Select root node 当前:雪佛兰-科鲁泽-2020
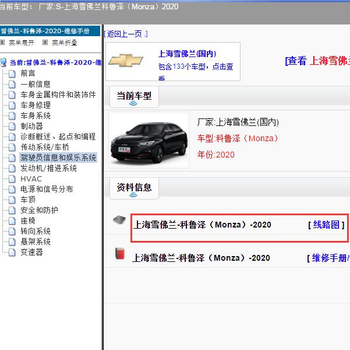The image size is (350, 350). pos(55,62)
